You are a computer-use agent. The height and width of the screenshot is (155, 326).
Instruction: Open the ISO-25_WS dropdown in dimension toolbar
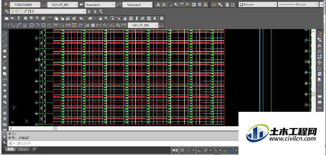143,25
